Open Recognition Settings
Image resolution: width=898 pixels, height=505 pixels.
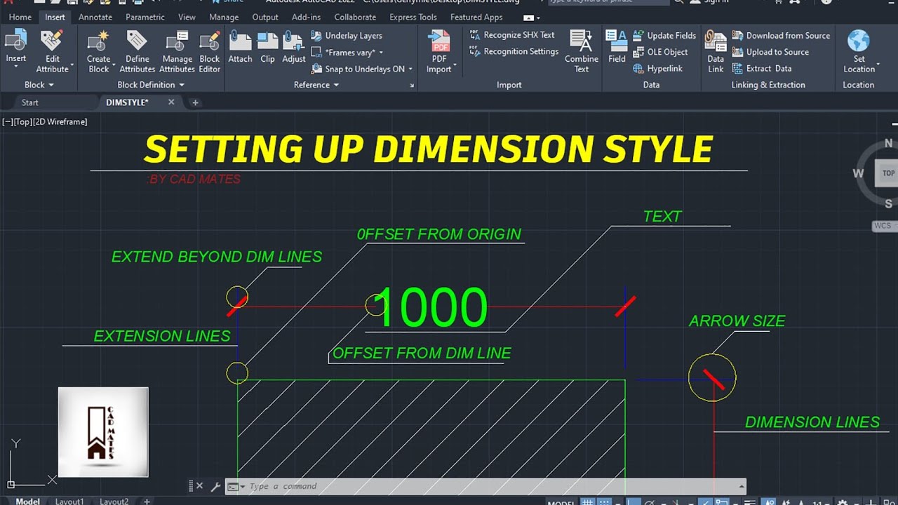(514, 51)
